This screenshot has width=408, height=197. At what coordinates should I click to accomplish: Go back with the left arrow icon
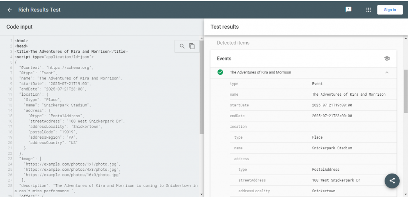pyautogui.click(x=10, y=10)
